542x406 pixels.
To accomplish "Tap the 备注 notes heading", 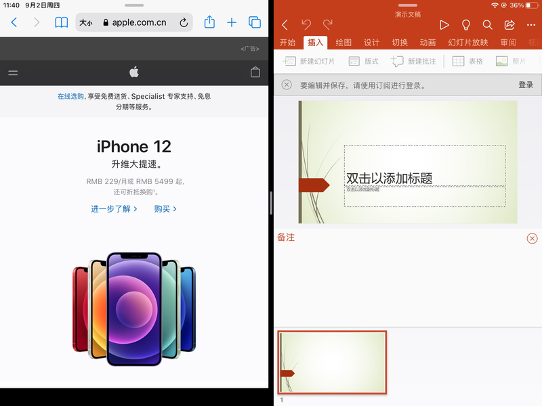I will coord(286,238).
